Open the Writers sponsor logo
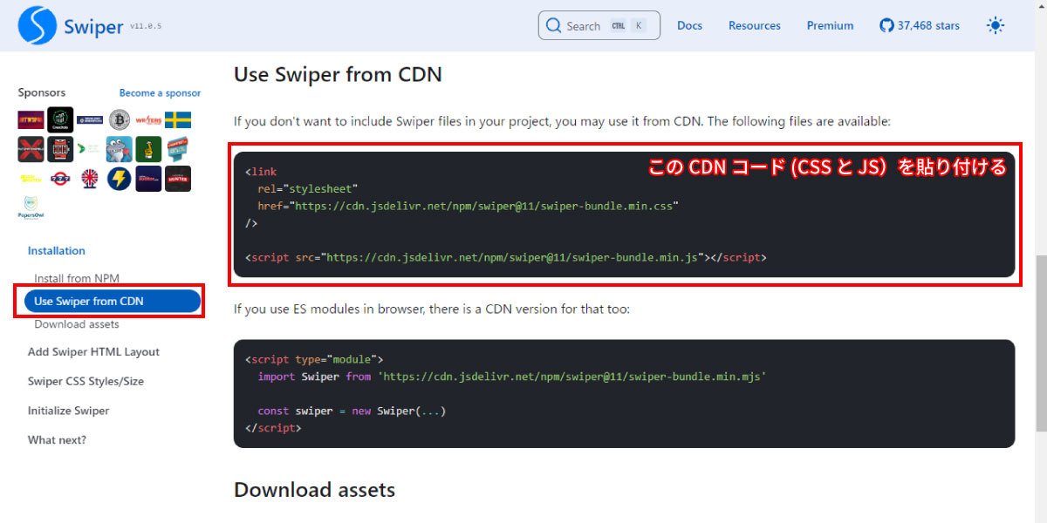The image size is (1047, 523). [x=148, y=120]
